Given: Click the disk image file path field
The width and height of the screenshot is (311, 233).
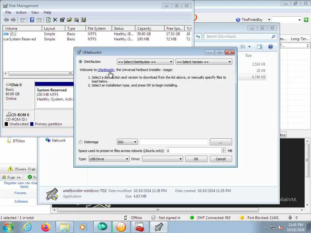Looking at the screenshot, I should pyautogui.click(x=174, y=142).
